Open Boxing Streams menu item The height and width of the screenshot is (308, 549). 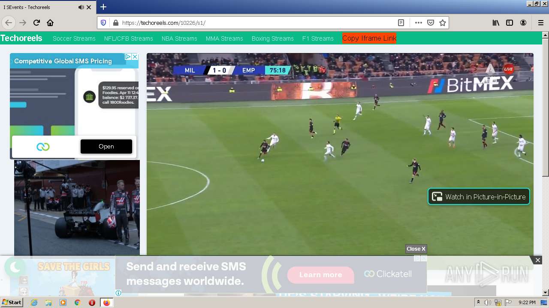tap(273, 38)
